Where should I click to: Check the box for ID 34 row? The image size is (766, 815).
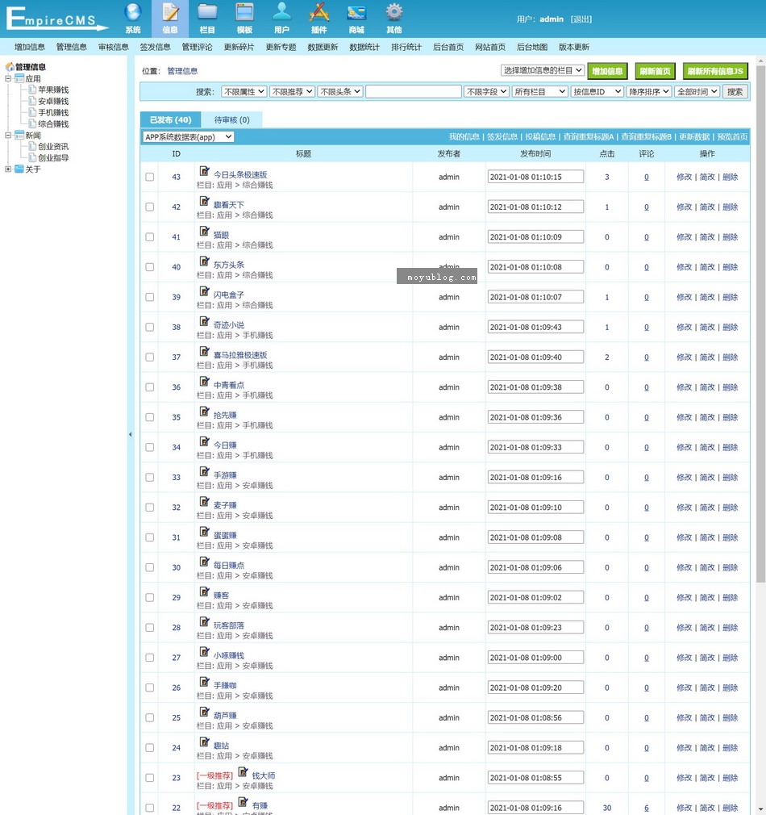(149, 447)
